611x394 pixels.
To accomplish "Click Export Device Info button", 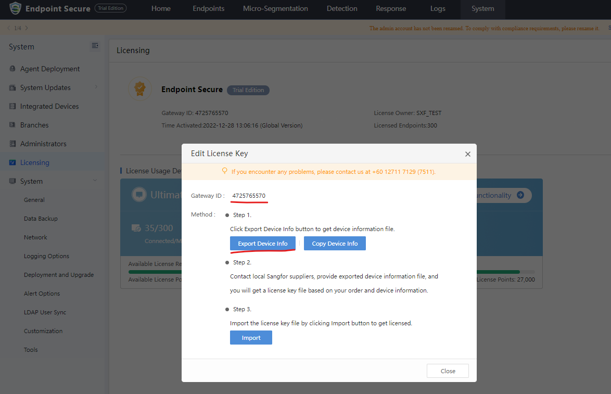I will 263,244.
